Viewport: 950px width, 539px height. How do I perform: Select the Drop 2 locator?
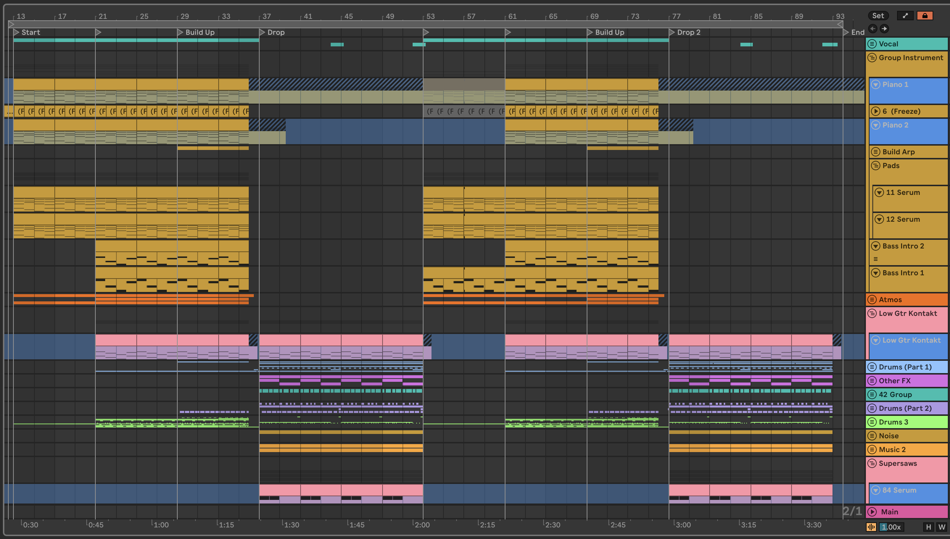pos(685,32)
